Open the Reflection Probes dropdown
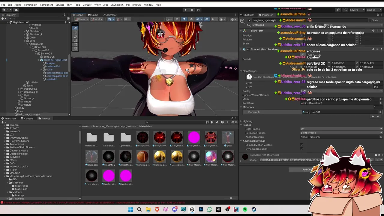This screenshot has height=216, width=384. [341, 133]
